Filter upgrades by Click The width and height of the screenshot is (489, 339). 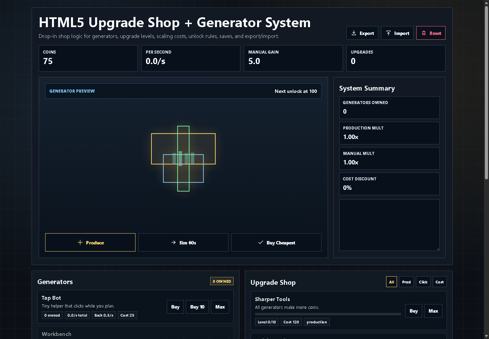423,282
